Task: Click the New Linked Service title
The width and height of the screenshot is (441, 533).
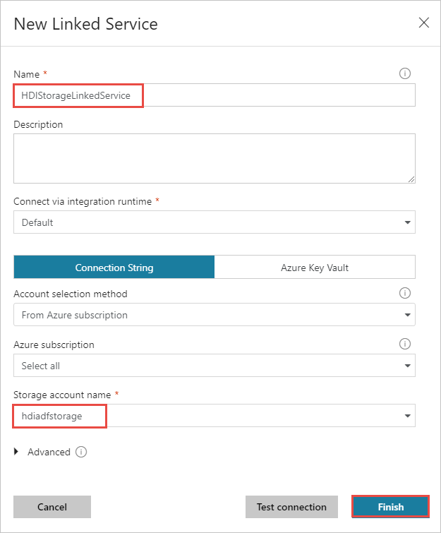Action: pos(86,24)
